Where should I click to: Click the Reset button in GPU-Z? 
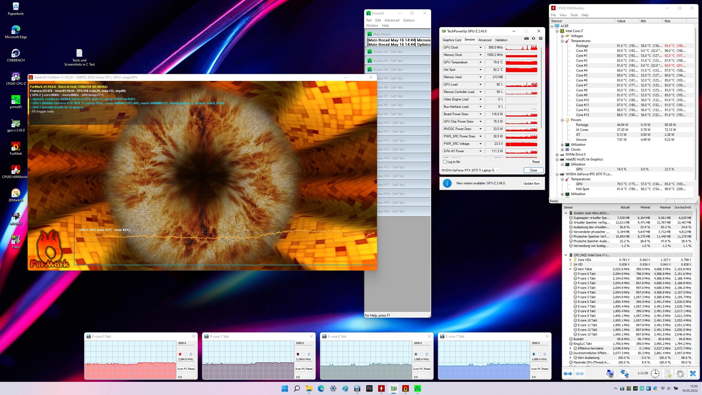point(536,162)
